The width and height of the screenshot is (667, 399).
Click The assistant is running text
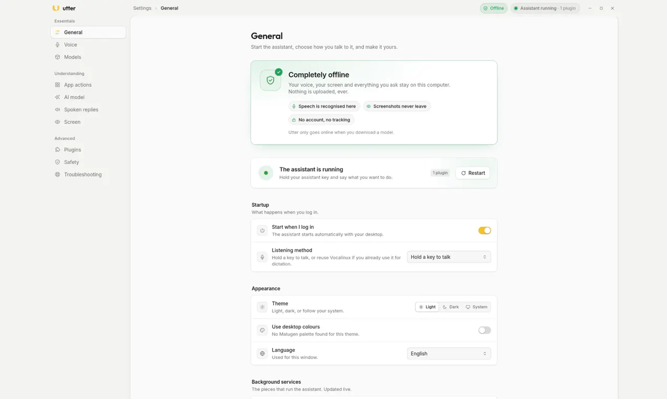click(311, 170)
